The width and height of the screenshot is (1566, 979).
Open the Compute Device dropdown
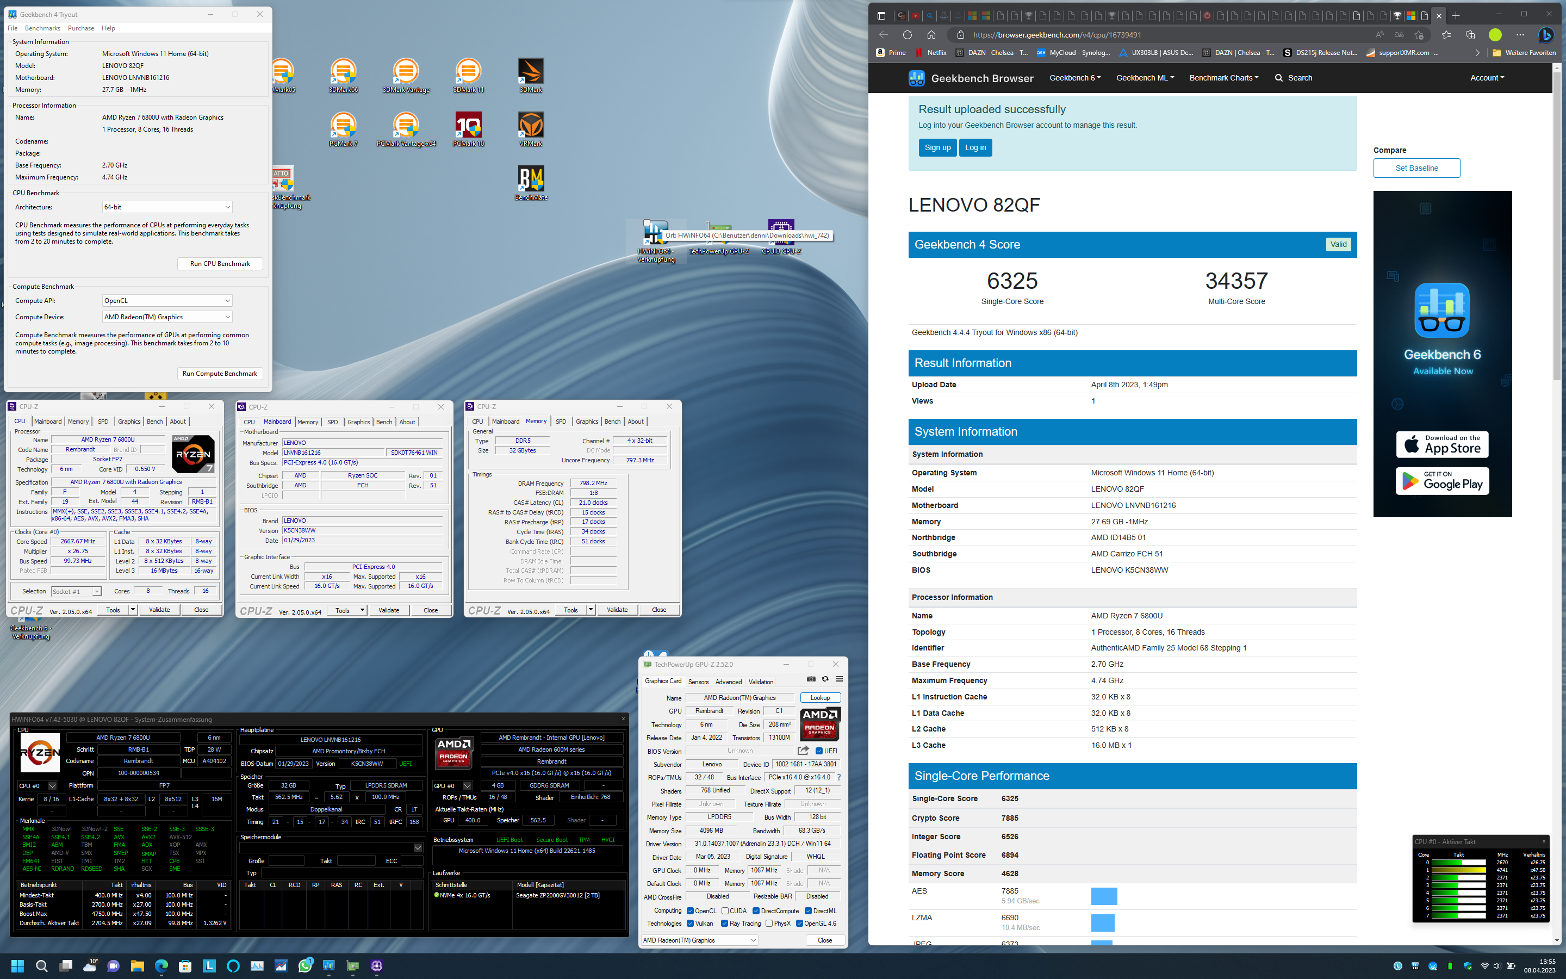(167, 317)
